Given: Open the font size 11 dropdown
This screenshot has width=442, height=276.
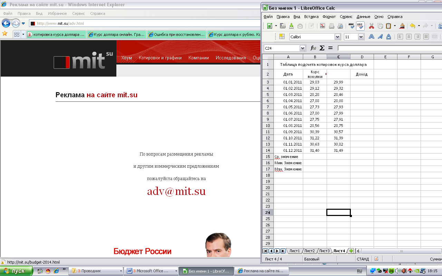Looking at the screenshot, I should (361, 37).
